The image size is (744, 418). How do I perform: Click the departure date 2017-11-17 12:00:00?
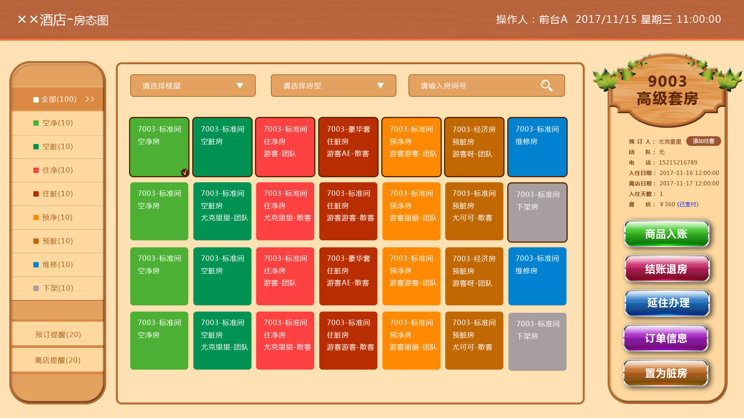coord(689,183)
